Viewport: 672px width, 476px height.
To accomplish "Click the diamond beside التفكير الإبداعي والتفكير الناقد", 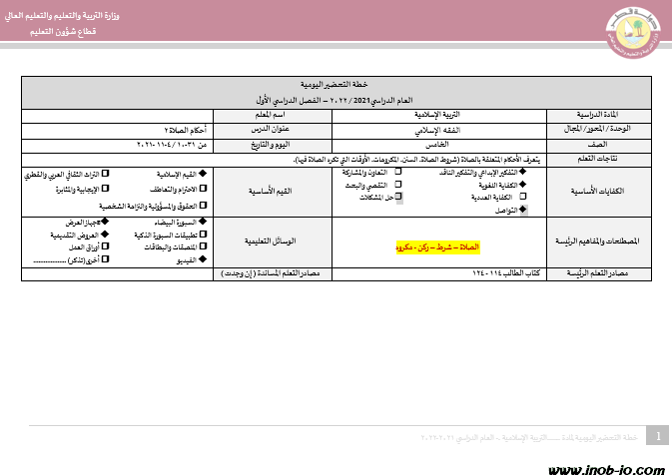I will (521, 172).
